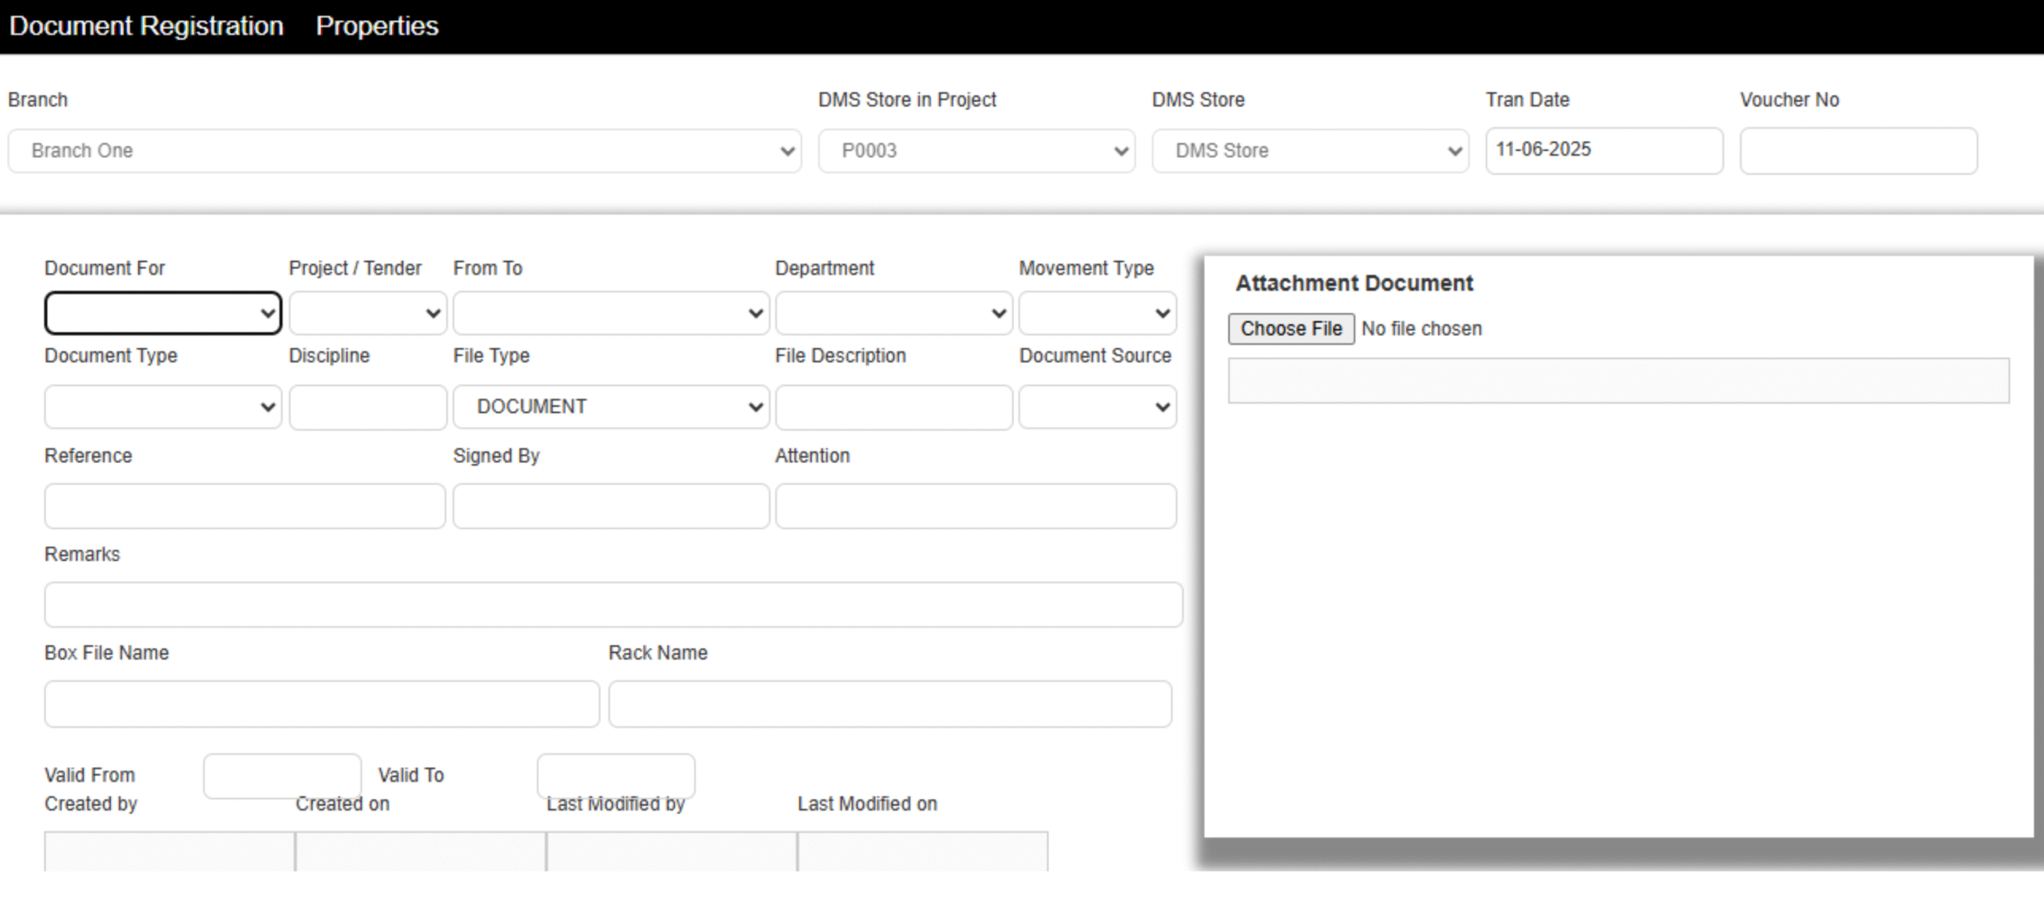The height and width of the screenshot is (917, 2044).
Task: Open the File Type DOCUMENT dropdown
Action: tap(611, 407)
